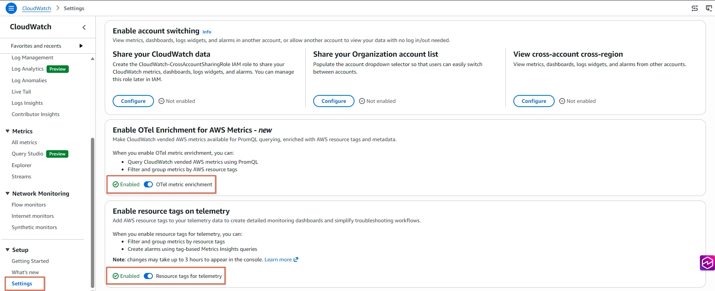Collapse the Metrics section triangle
The height and width of the screenshot is (291, 715).
point(8,131)
